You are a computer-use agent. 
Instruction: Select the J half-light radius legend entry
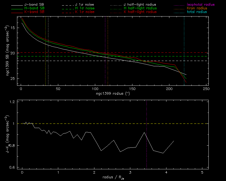pyautogui.click(x=140, y=5)
